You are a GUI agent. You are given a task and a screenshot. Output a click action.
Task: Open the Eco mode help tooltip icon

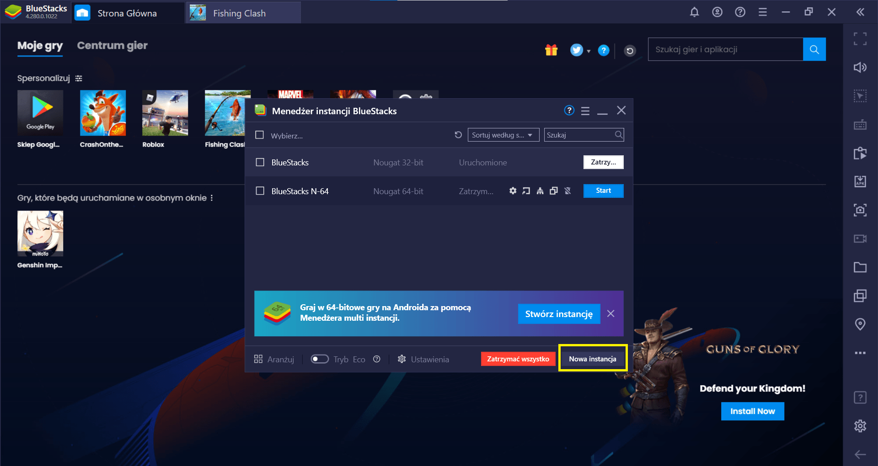coord(377,359)
